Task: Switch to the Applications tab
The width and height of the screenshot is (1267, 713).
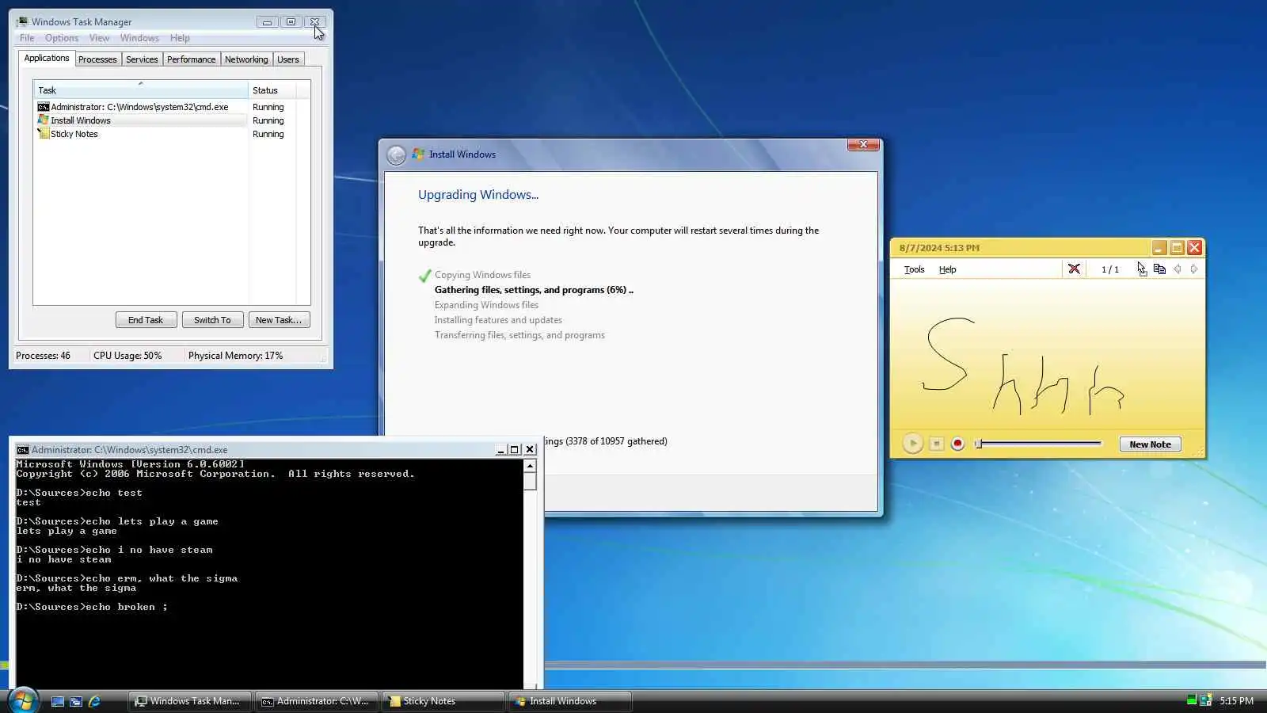Action: pyautogui.click(x=47, y=58)
